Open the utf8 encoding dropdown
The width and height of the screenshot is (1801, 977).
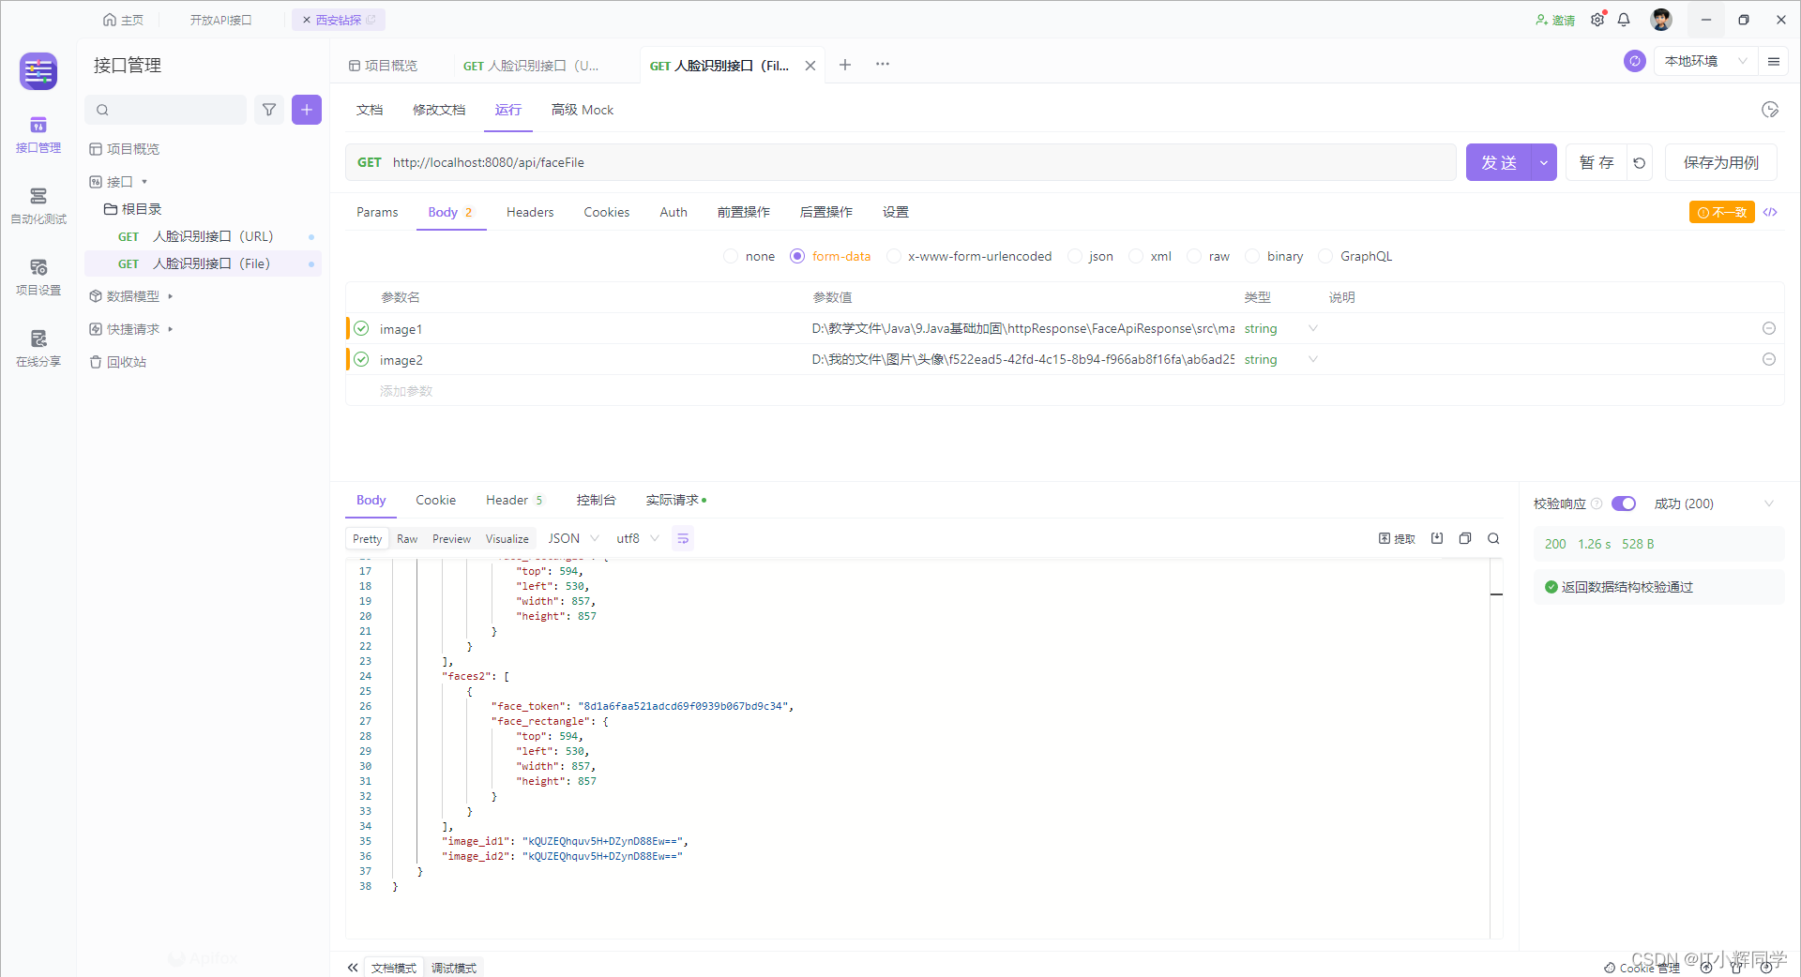coord(637,538)
